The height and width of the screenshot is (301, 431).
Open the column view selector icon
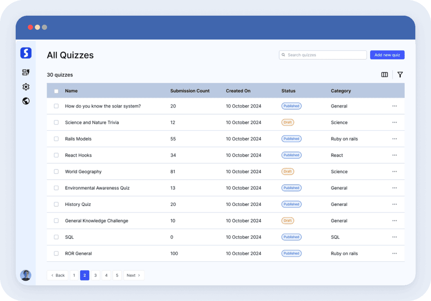385,75
